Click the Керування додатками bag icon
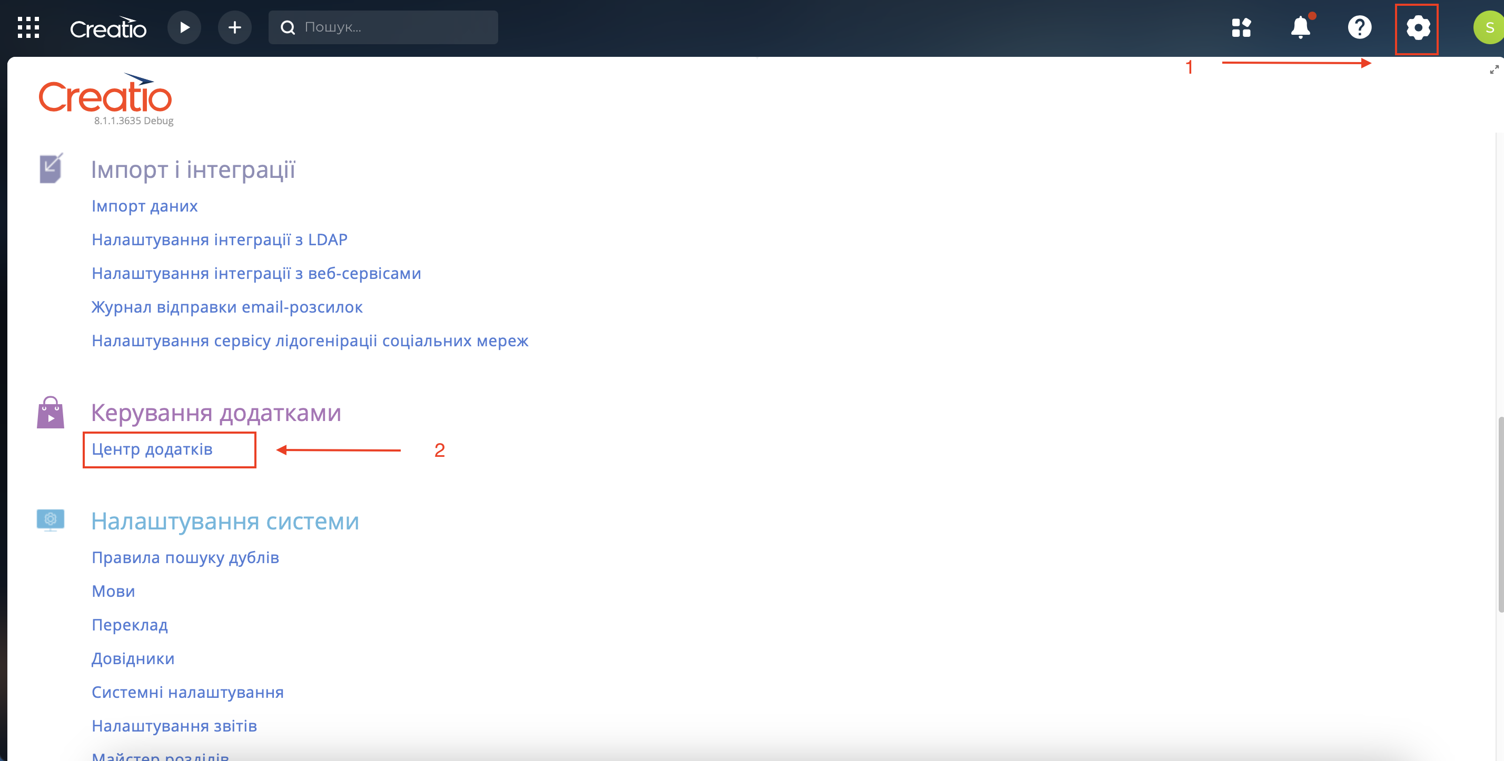The width and height of the screenshot is (1504, 761). [51, 413]
